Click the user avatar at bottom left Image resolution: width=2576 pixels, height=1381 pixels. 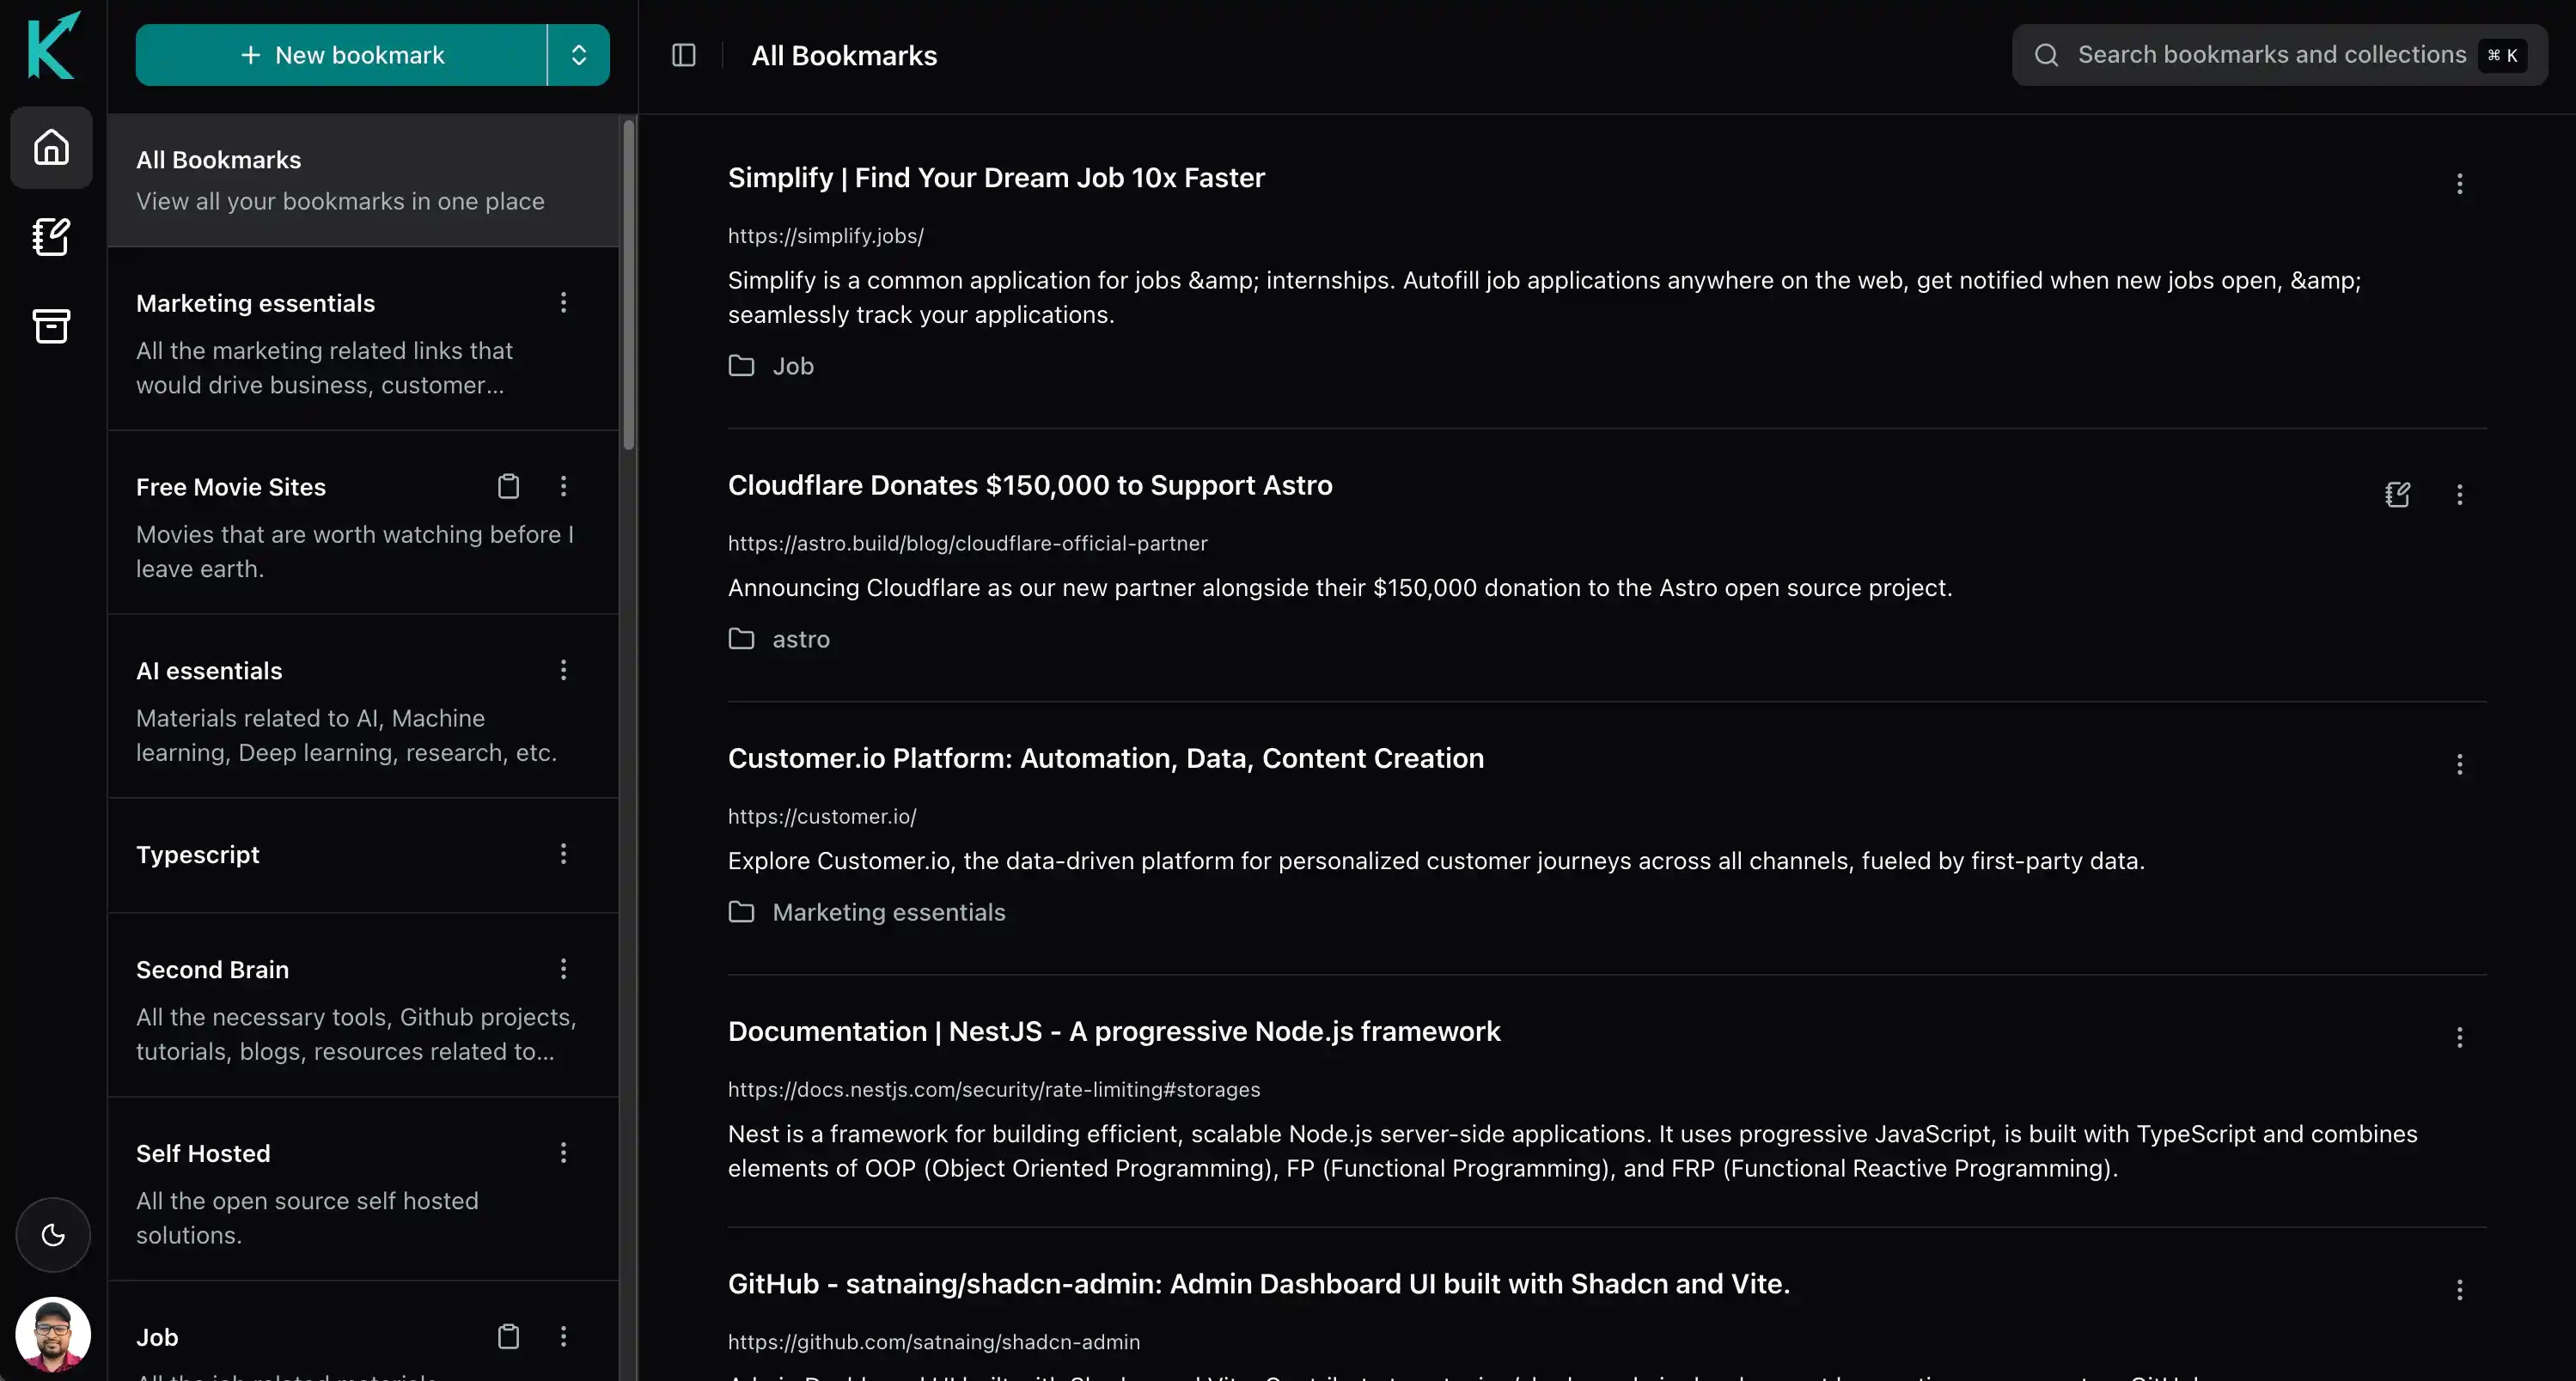[52, 1333]
